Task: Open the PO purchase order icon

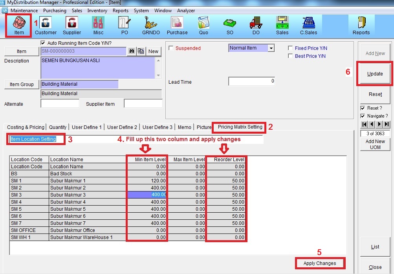Action: pyautogui.click(x=124, y=25)
